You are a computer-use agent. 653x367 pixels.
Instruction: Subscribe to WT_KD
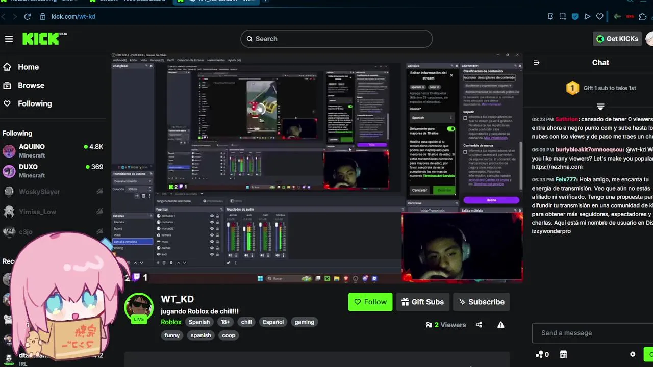482,302
